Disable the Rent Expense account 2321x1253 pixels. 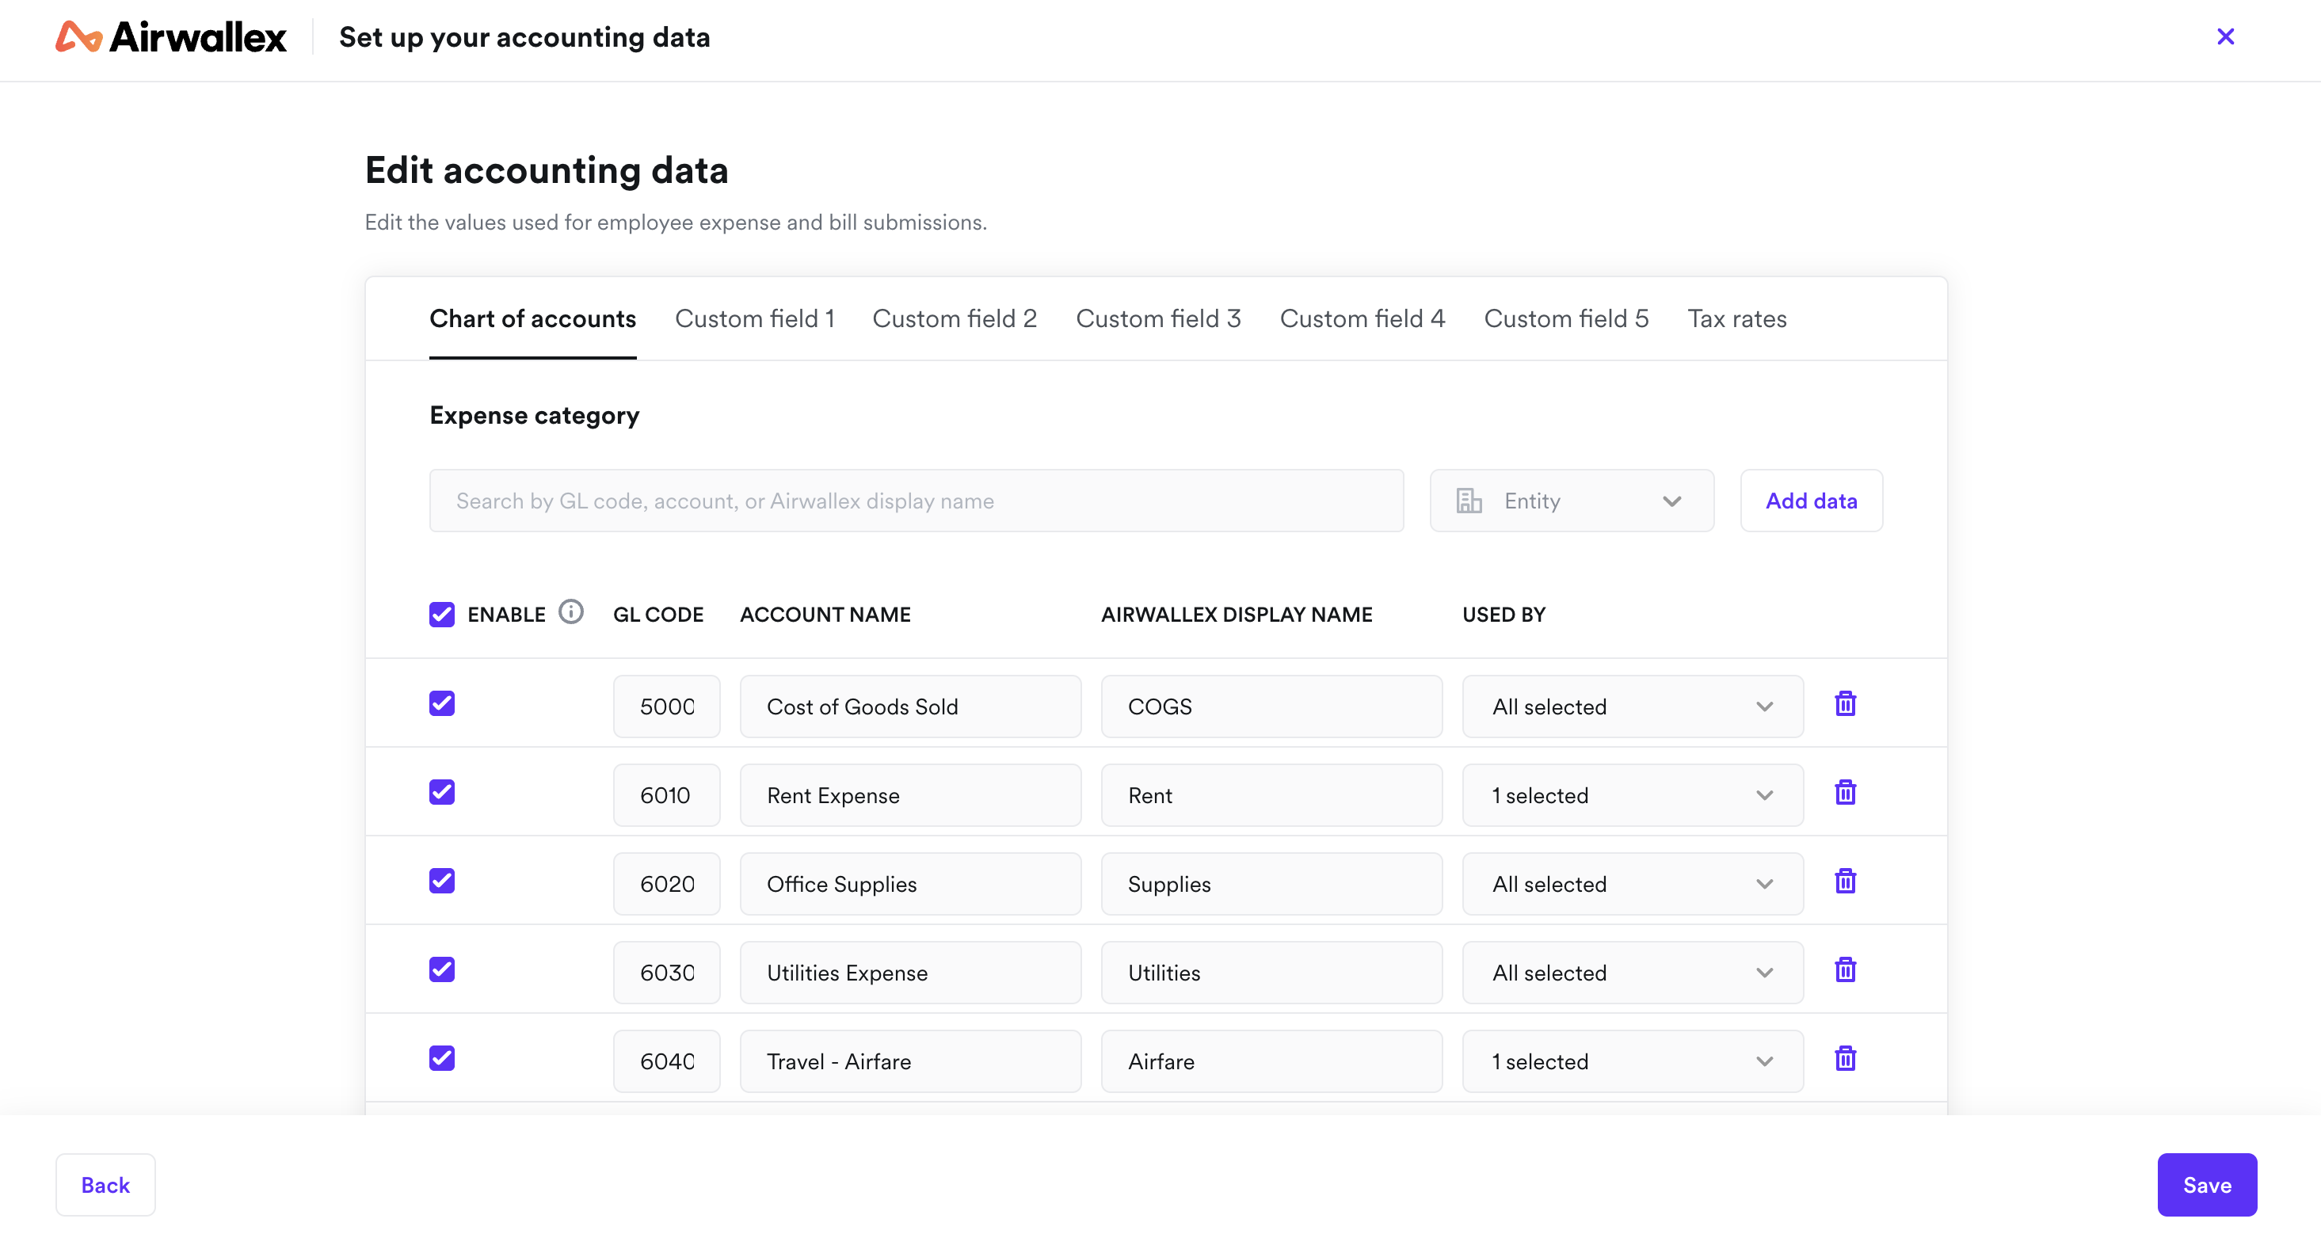[441, 792]
